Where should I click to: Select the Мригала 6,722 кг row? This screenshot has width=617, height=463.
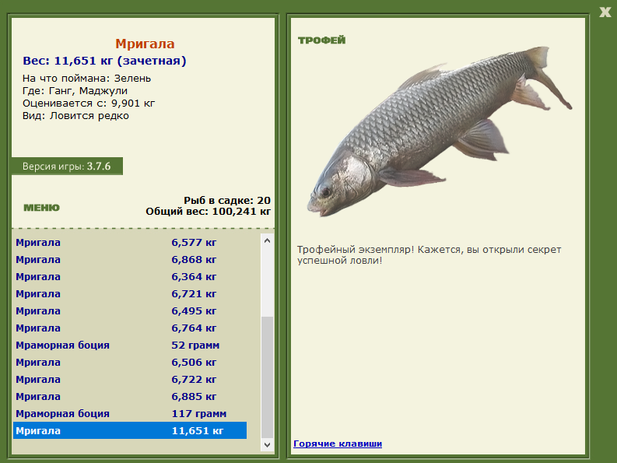130,380
